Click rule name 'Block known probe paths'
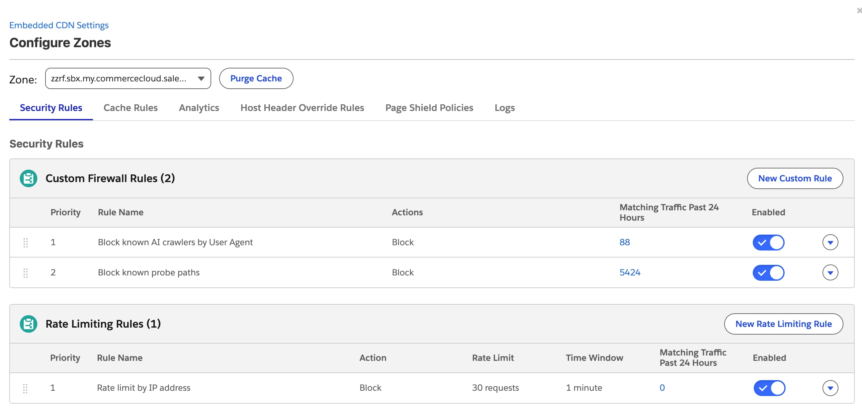 [x=148, y=272]
